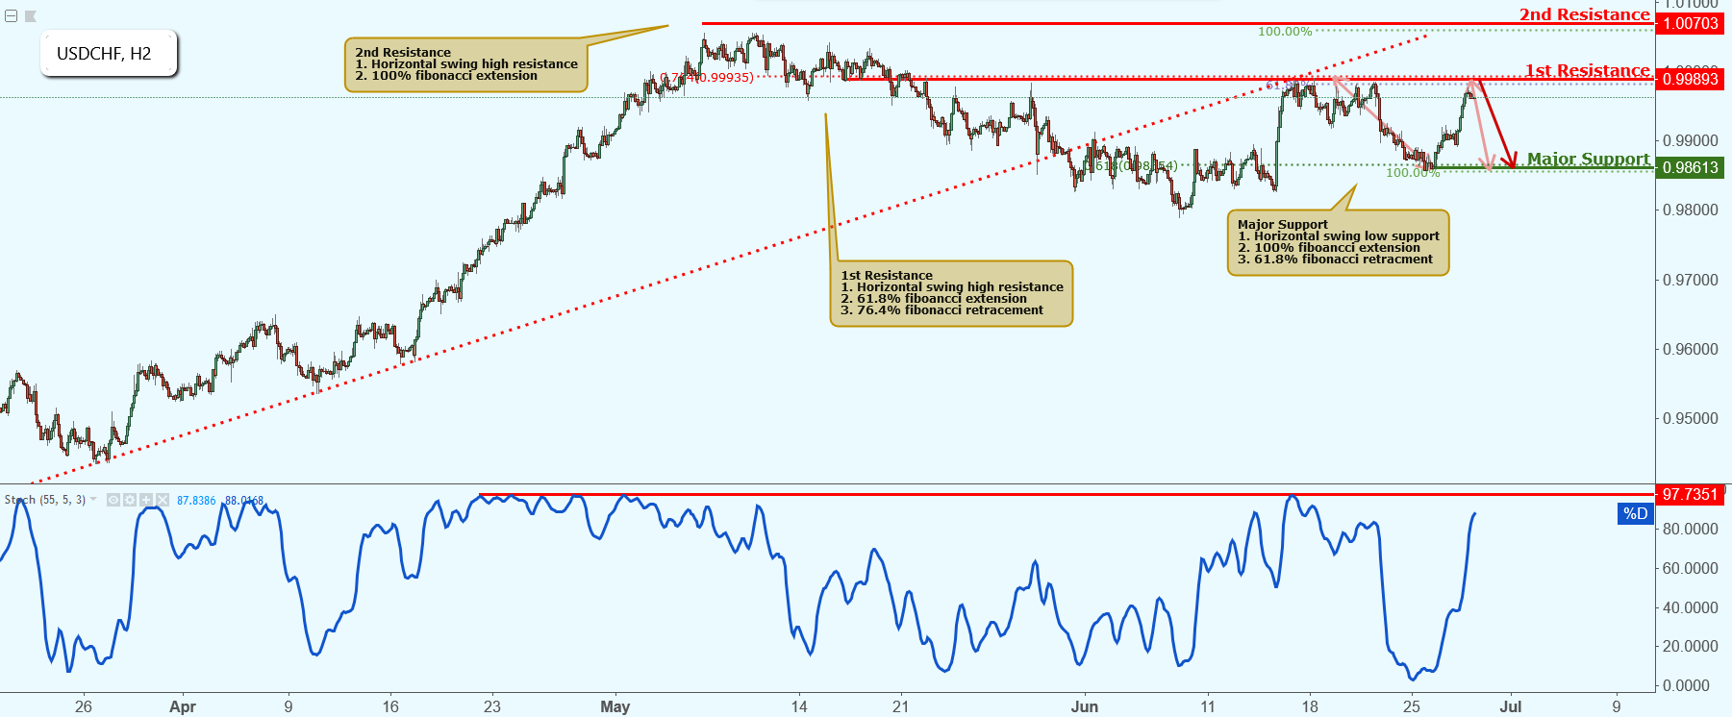Click the plus icon next to Stoch settings
The height and width of the screenshot is (717, 1732).
146,500
